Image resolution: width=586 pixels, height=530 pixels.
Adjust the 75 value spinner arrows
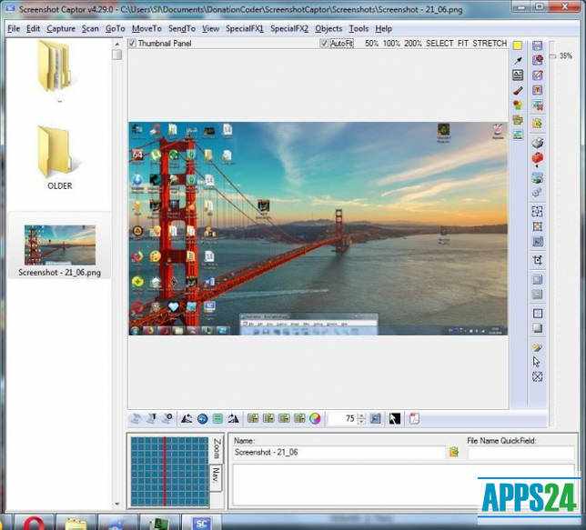click(361, 419)
